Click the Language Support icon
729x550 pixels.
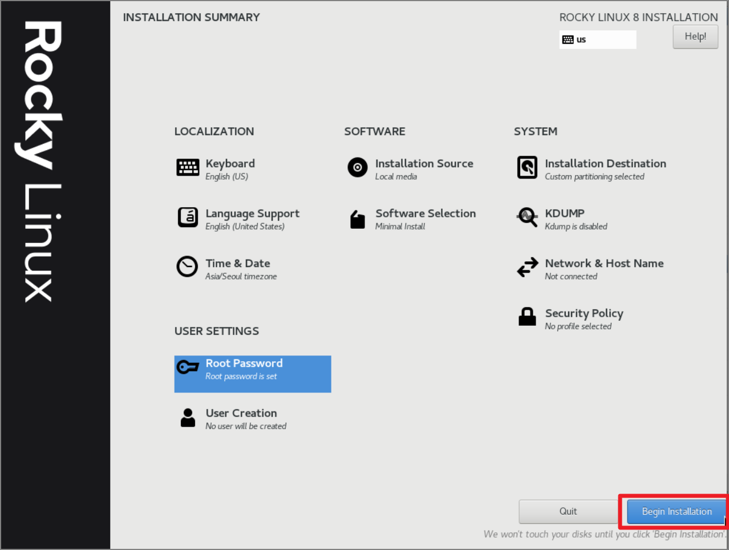click(x=188, y=217)
